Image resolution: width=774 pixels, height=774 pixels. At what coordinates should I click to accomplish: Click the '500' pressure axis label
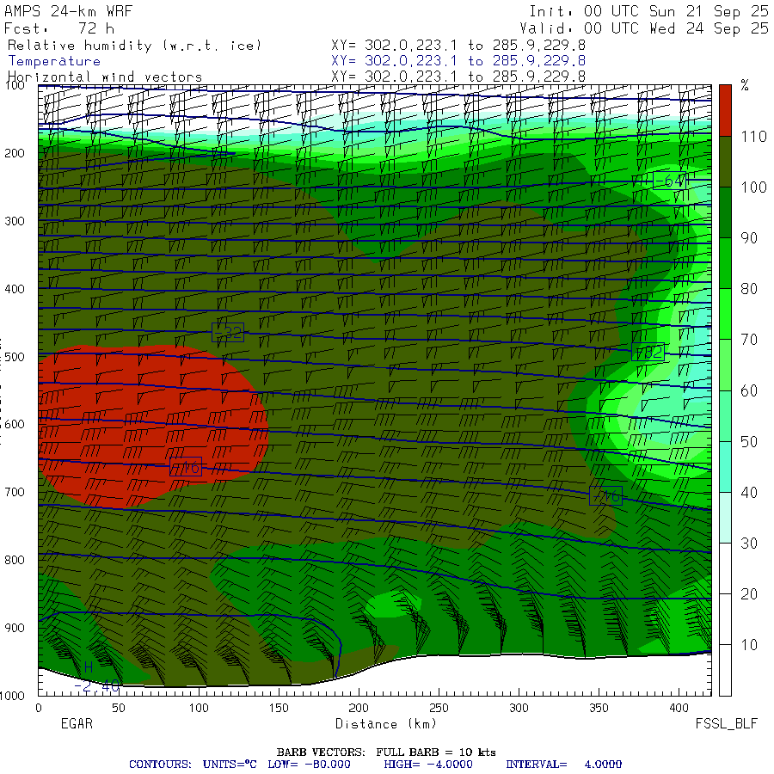point(15,356)
